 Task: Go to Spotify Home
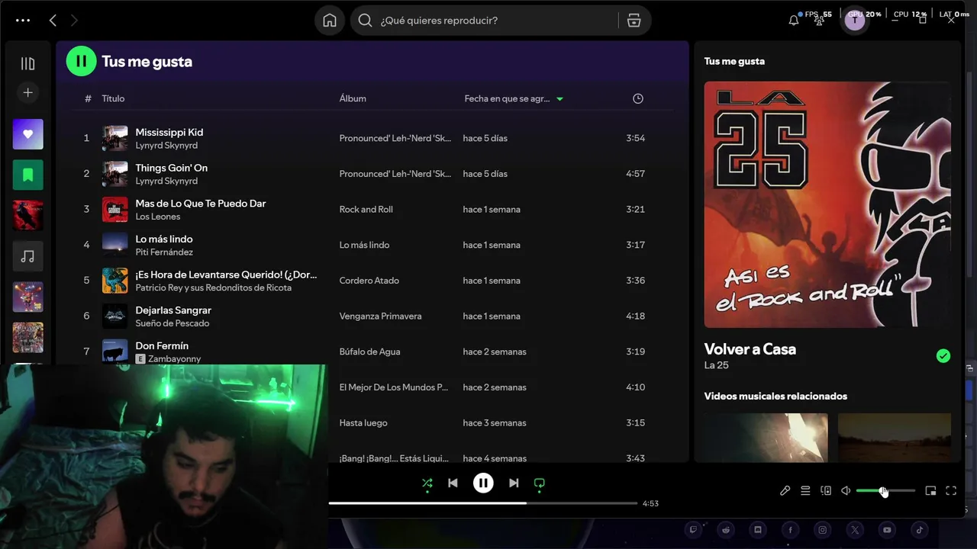pyautogui.click(x=330, y=21)
